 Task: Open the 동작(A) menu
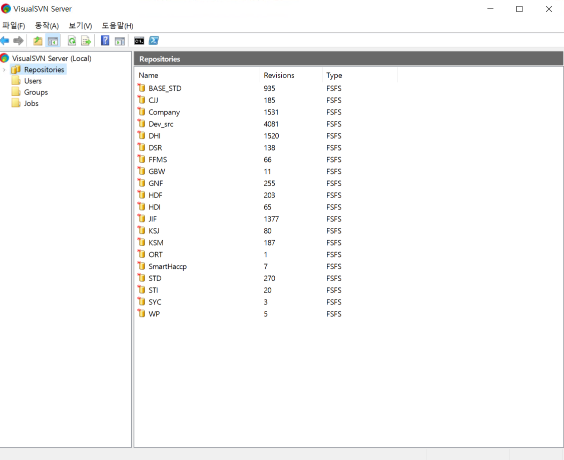[x=47, y=26]
